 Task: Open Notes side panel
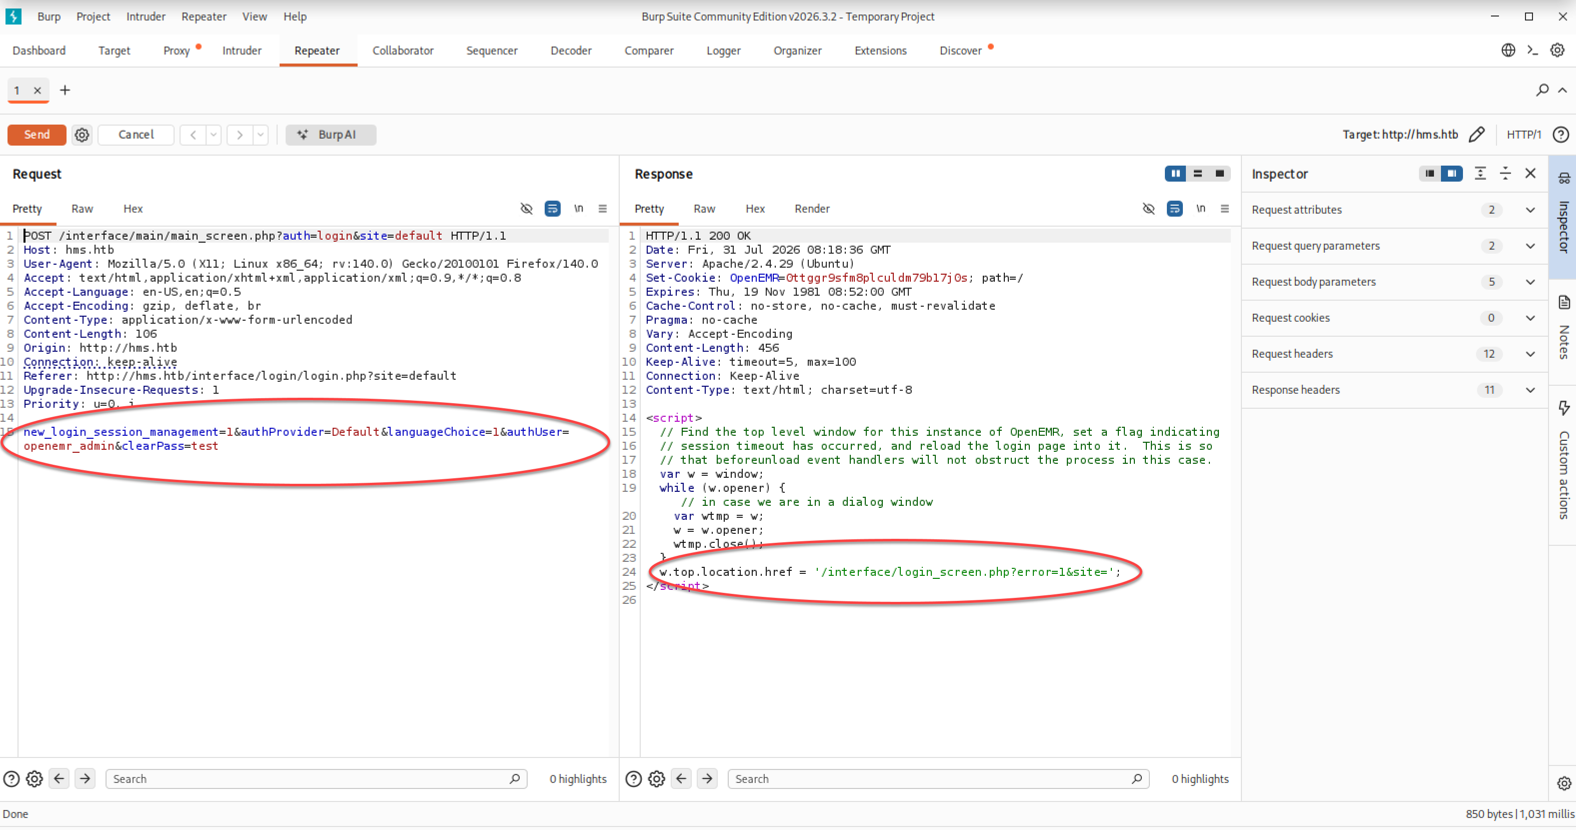point(1564,328)
